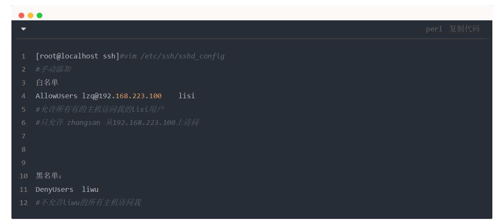Click the [root@localhost ssh] prompt text

pyautogui.click(x=78, y=56)
